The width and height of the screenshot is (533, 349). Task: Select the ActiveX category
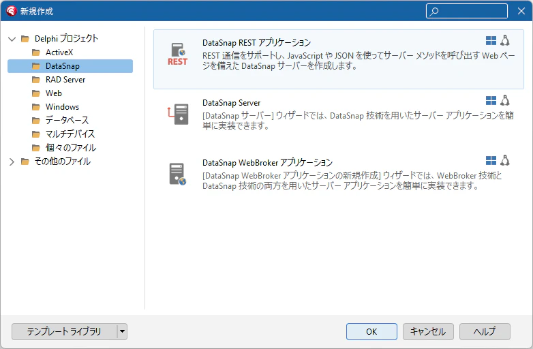pyautogui.click(x=59, y=52)
